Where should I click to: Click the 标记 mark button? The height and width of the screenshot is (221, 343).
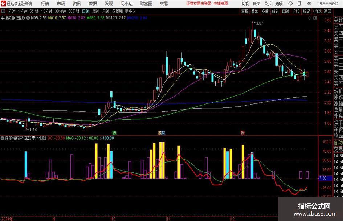click(x=306, y=11)
